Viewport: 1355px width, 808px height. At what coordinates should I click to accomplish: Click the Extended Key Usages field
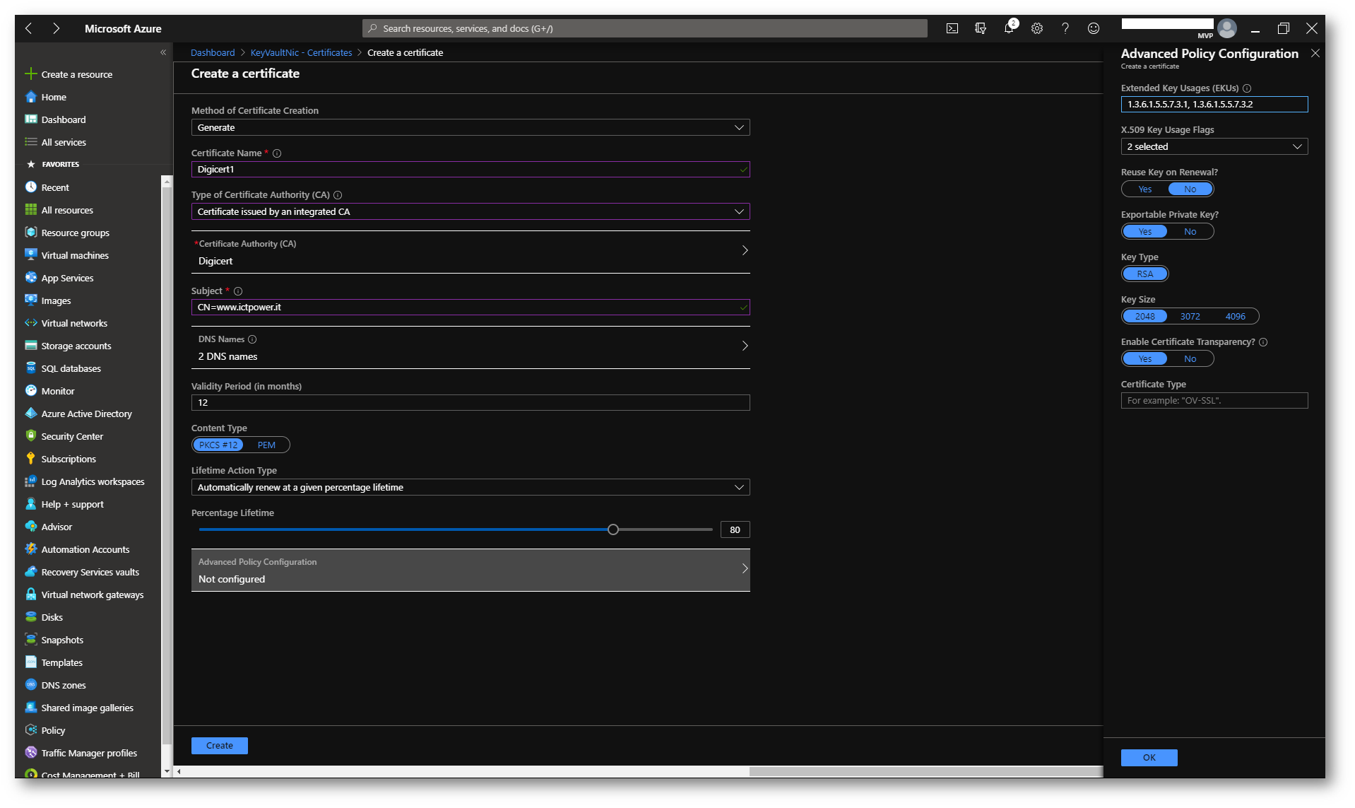(x=1214, y=105)
